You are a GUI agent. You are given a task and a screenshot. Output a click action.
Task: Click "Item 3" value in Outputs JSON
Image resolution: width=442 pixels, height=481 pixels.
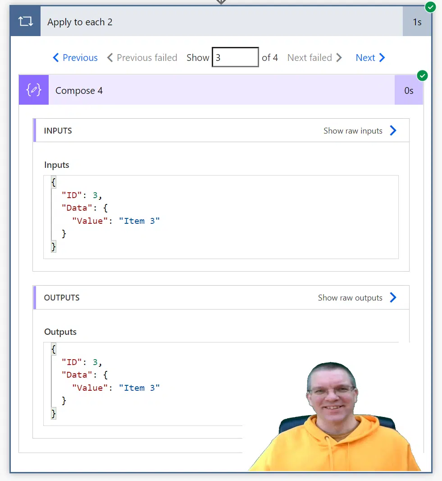[x=139, y=388]
